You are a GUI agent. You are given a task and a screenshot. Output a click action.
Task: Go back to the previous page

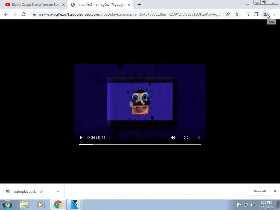coord(6,14)
